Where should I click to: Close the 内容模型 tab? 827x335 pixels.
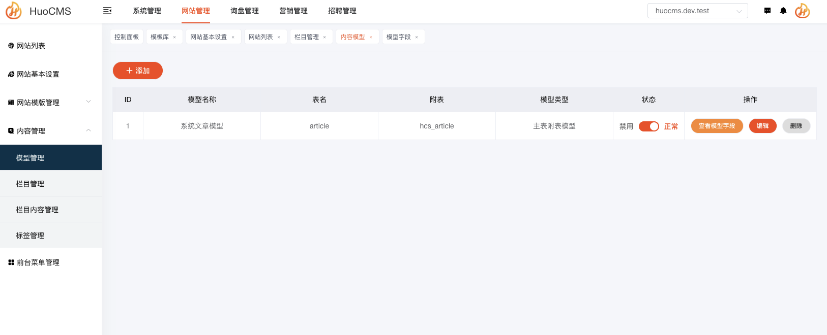[371, 37]
